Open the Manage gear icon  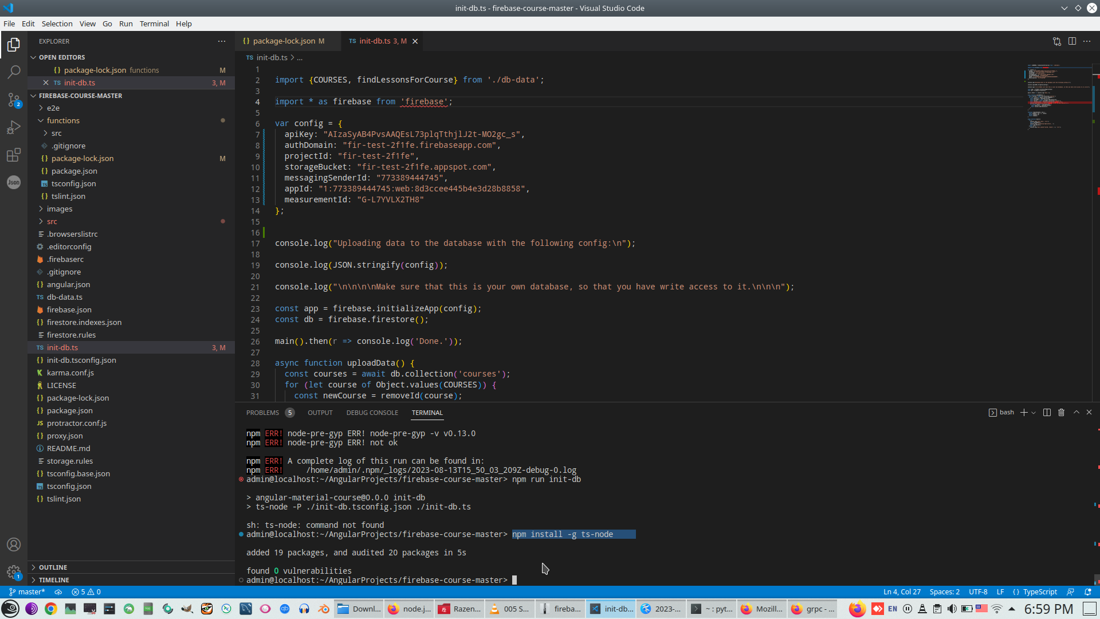coord(14,572)
